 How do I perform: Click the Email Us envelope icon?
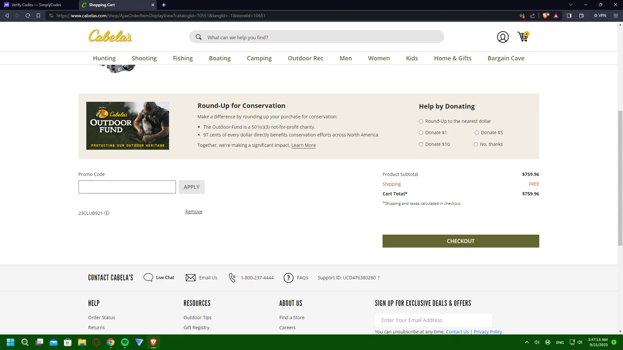pyautogui.click(x=191, y=277)
